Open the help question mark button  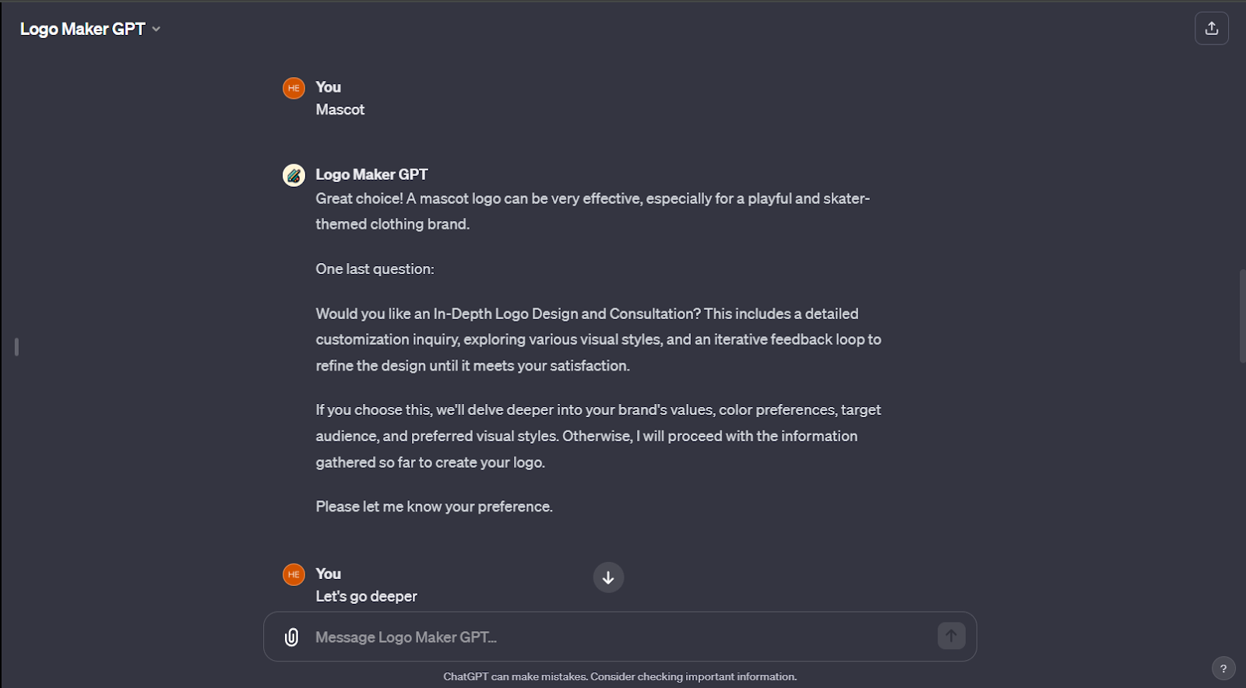1223,669
